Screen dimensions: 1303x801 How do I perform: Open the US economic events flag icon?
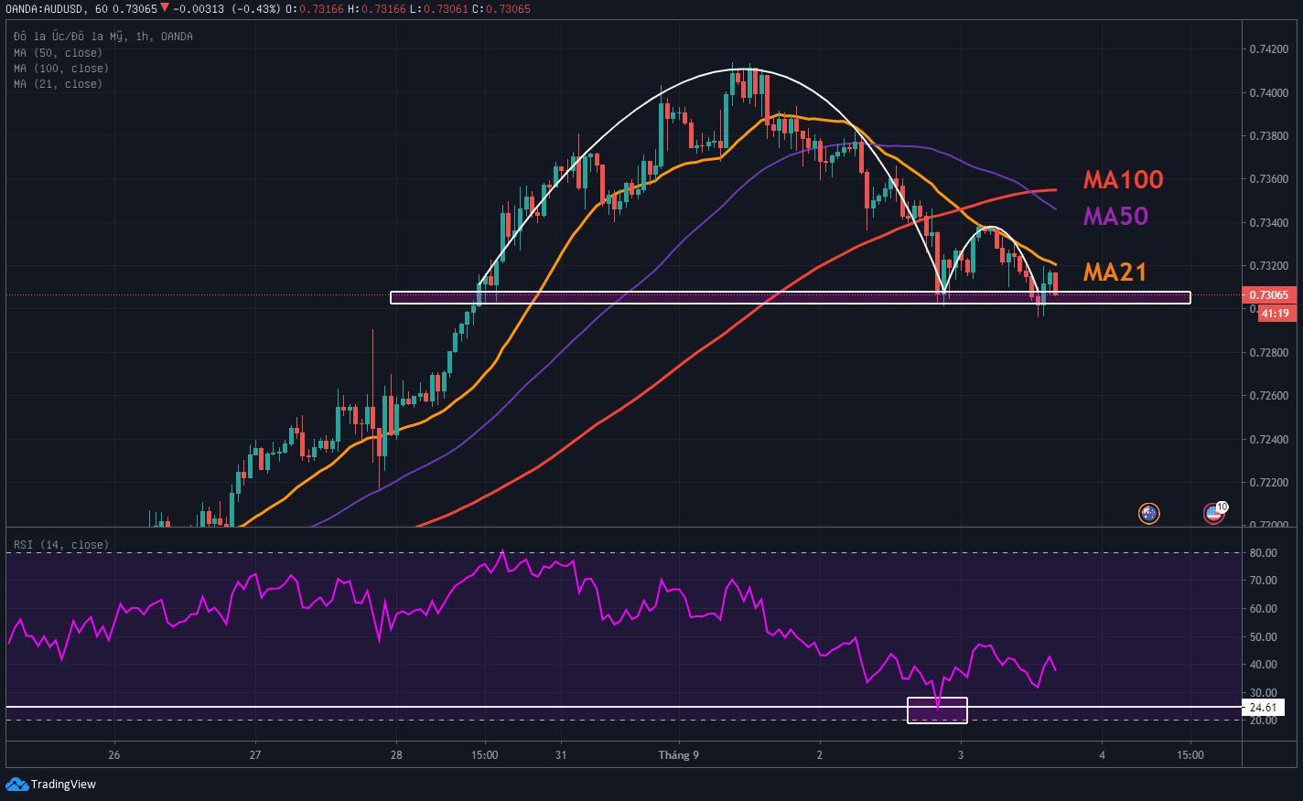point(1214,513)
